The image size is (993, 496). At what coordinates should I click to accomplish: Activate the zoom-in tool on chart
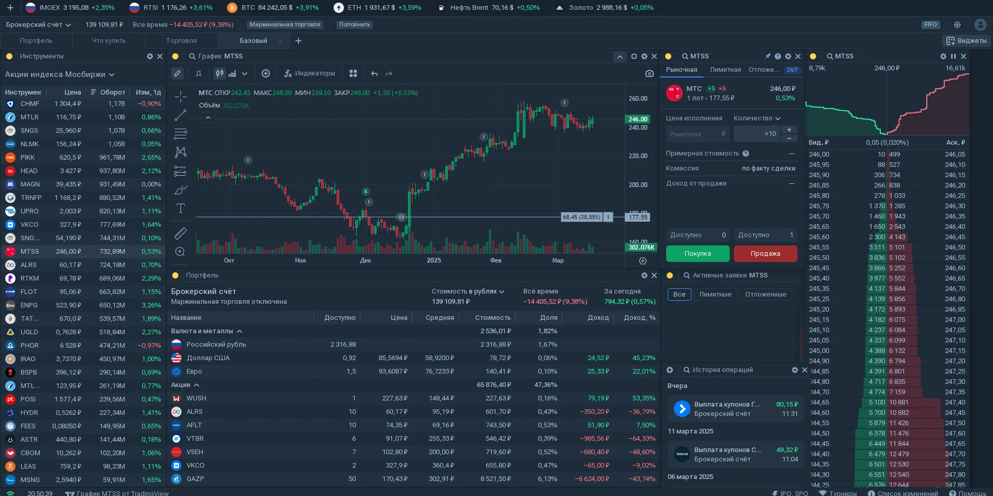180,252
